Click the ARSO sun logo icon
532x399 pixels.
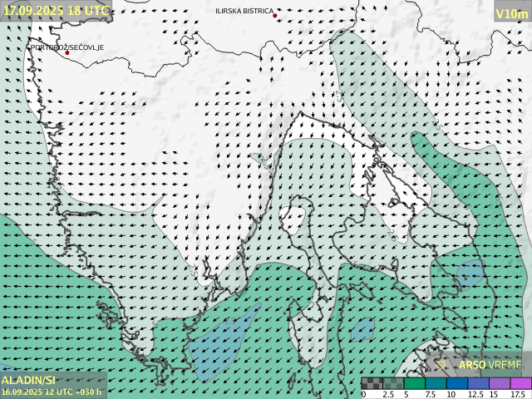click(x=441, y=365)
